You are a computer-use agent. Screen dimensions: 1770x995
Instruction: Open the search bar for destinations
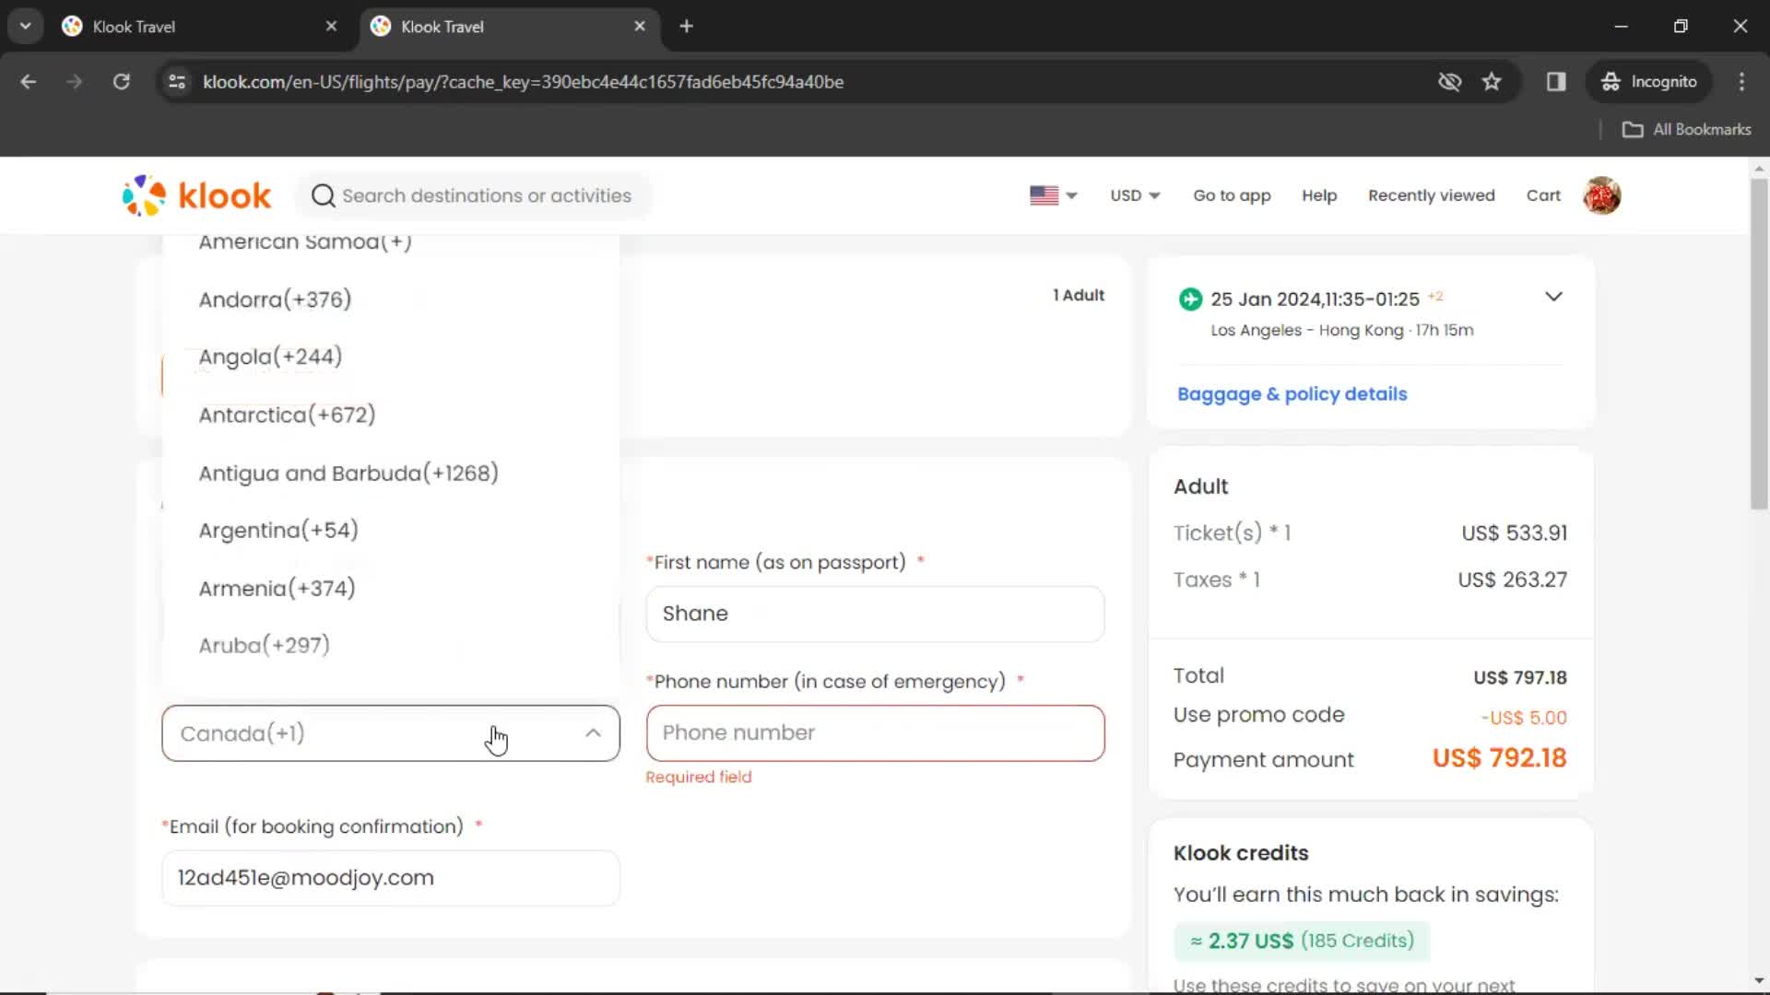point(474,195)
